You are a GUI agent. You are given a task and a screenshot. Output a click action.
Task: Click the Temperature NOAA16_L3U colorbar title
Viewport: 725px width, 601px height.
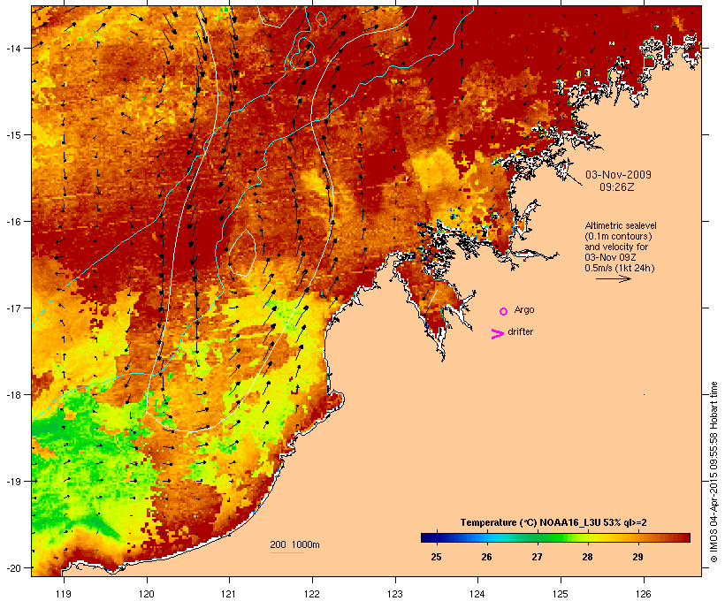pos(553,522)
